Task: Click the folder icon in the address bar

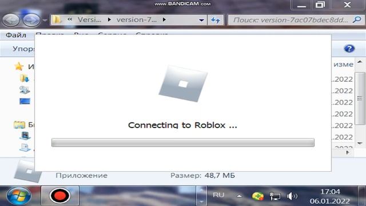Action: coord(57,19)
